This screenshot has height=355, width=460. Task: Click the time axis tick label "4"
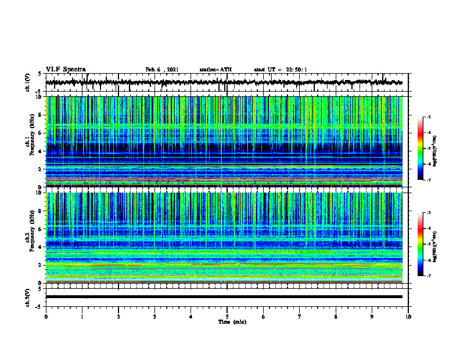click(191, 317)
